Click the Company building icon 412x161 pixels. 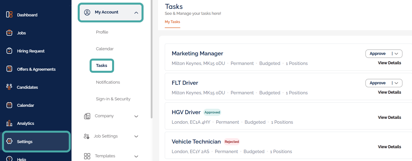(x=87, y=116)
